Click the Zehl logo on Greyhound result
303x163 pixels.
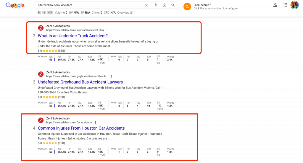click(41, 74)
